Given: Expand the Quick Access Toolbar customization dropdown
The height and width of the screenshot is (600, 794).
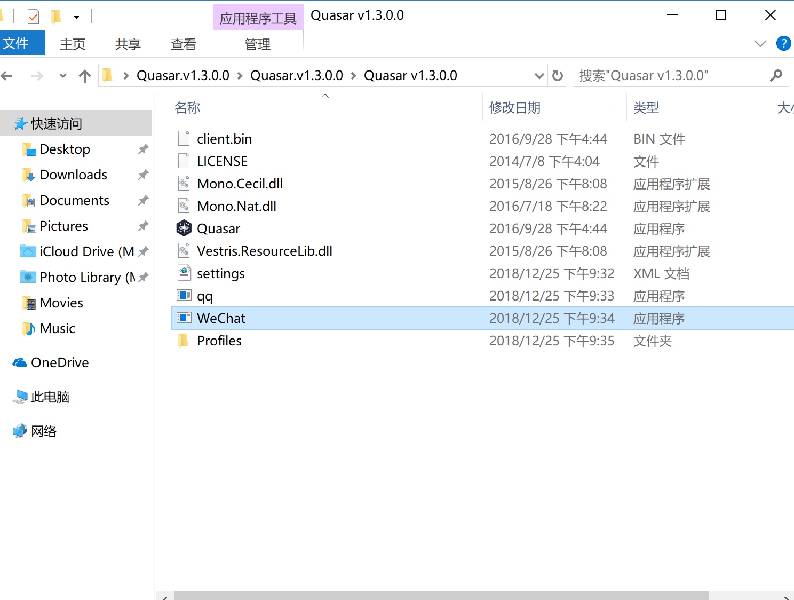Looking at the screenshot, I should [76, 15].
